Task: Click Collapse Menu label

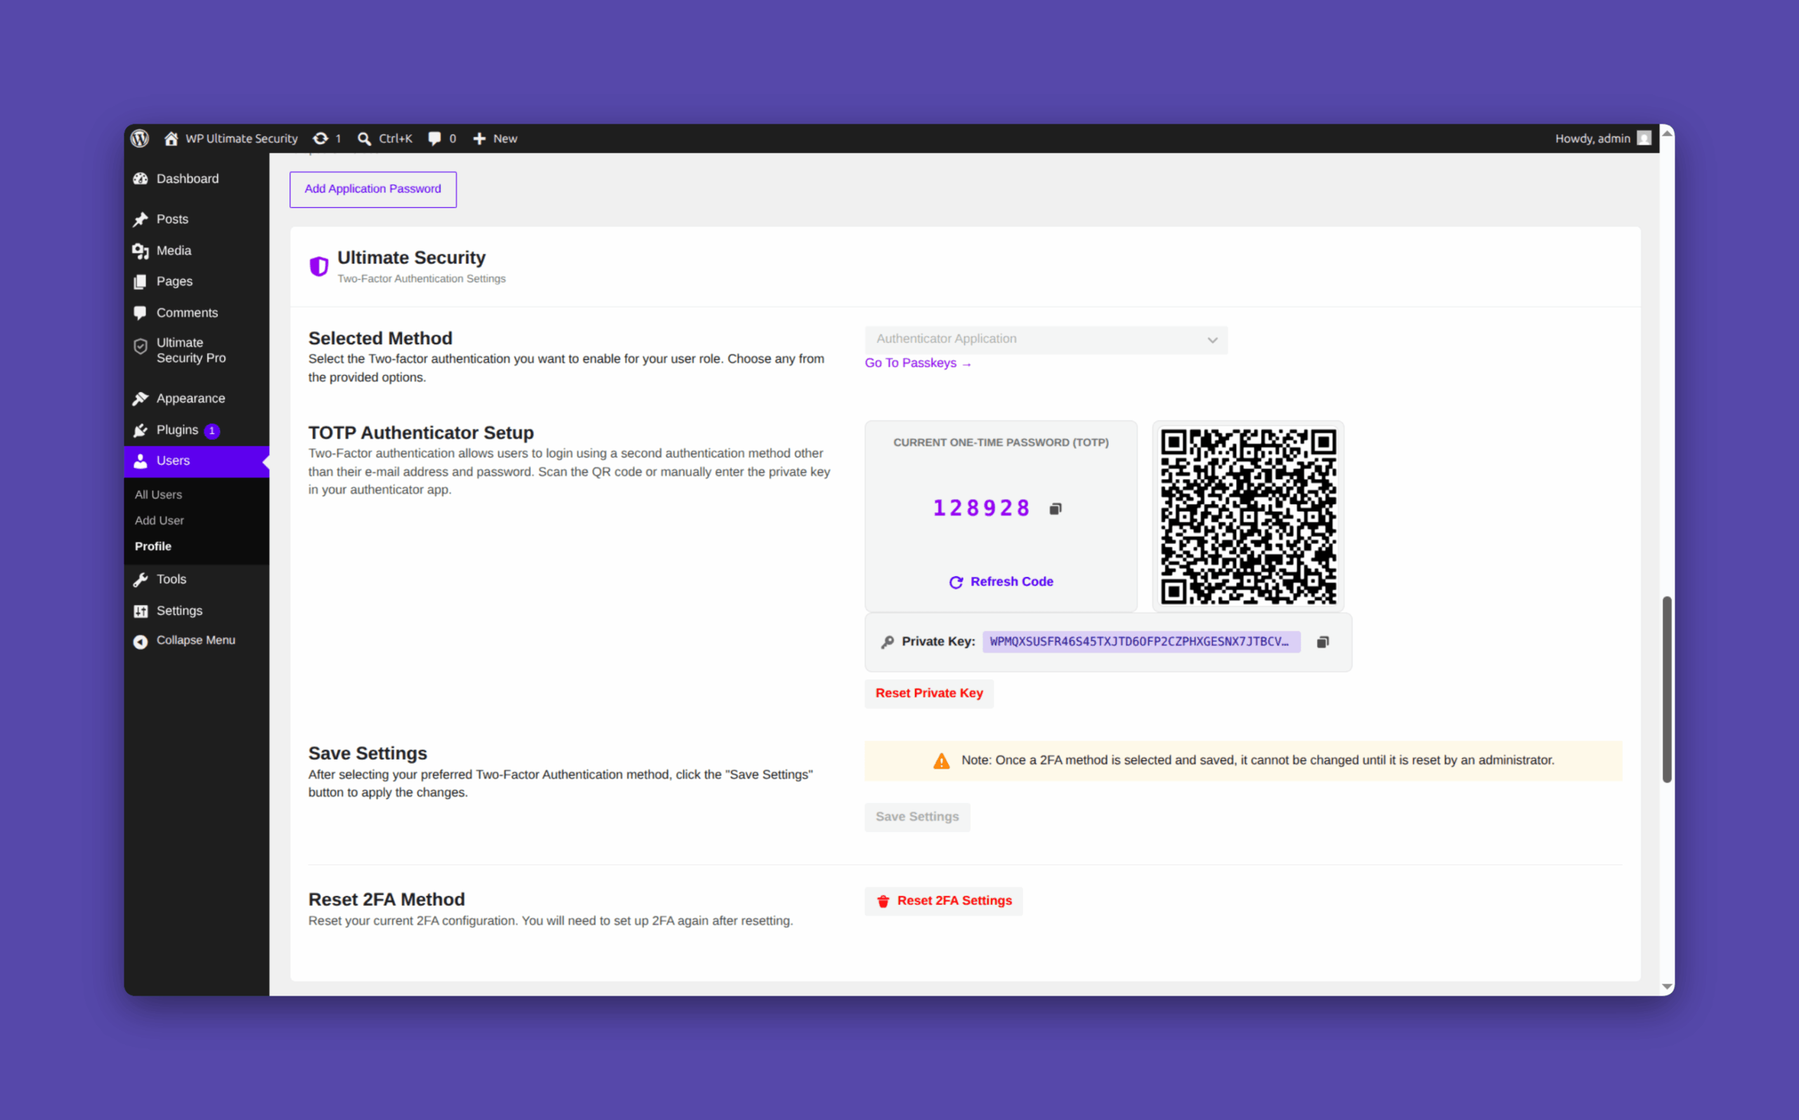Action: coord(196,641)
